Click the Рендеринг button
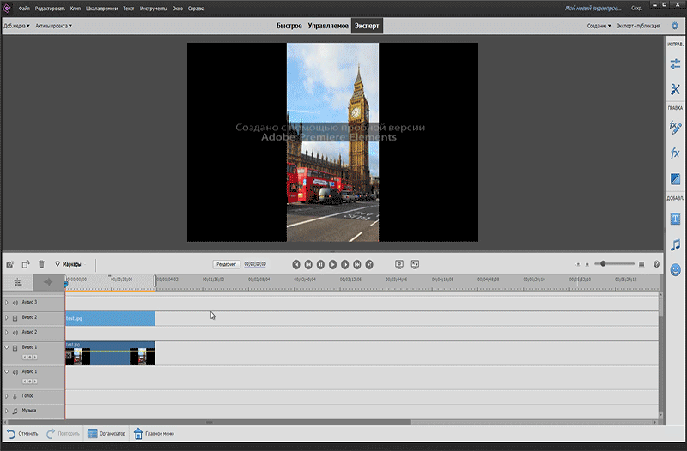 coord(227,264)
